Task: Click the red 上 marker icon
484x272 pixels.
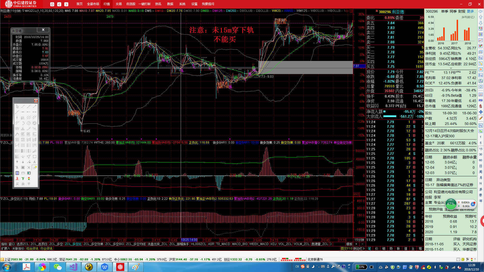Action: click(17, 179)
